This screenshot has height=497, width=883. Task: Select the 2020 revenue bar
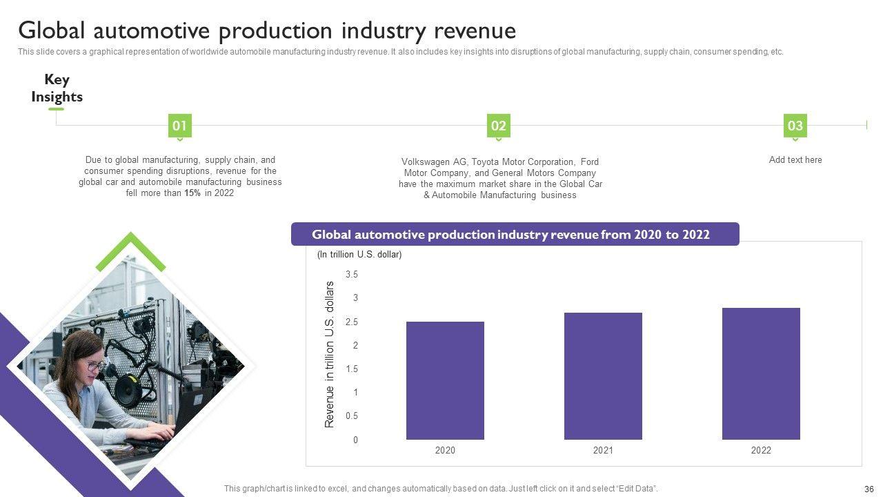445,380
